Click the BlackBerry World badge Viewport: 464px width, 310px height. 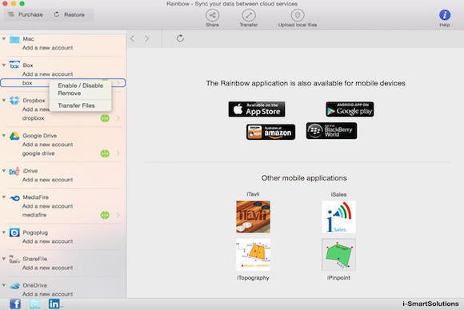(331, 130)
